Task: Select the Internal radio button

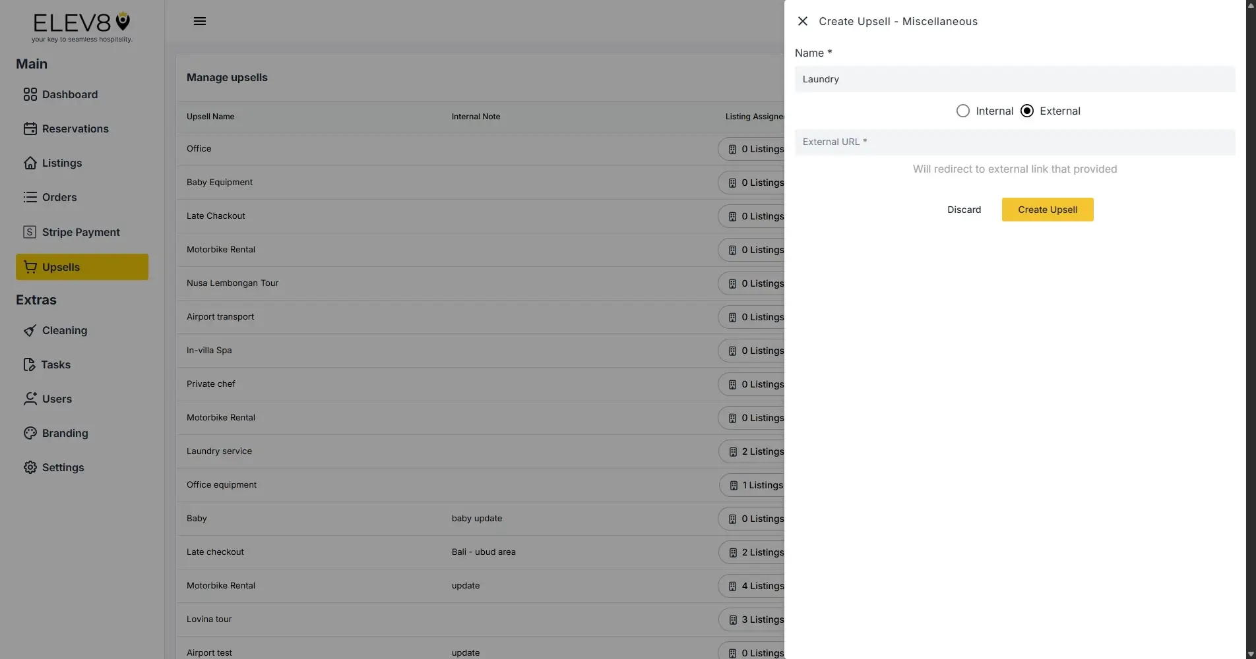Action: tap(962, 111)
